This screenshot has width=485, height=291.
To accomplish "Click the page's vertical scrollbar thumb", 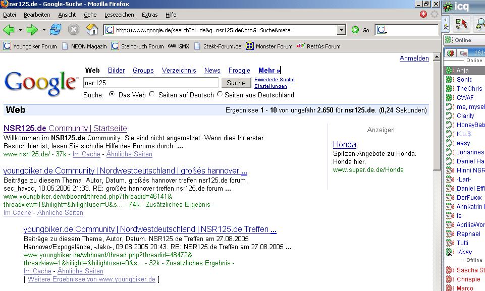I will click(x=437, y=114).
